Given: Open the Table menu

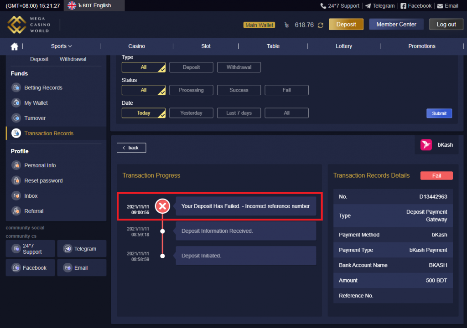Looking at the screenshot, I should coord(273,46).
